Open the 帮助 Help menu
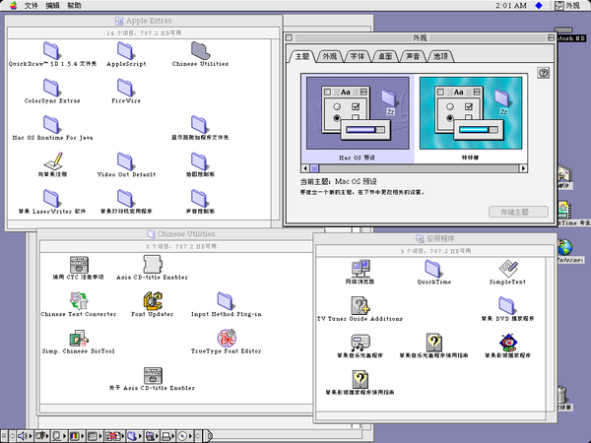The image size is (591, 443). 74,5
